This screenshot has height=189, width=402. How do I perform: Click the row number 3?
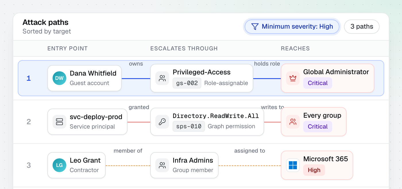29,166
